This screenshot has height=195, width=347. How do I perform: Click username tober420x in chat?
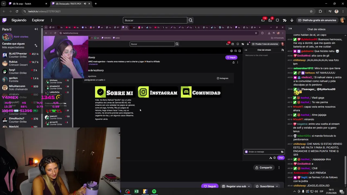pyautogui.click(x=304, y=136)
